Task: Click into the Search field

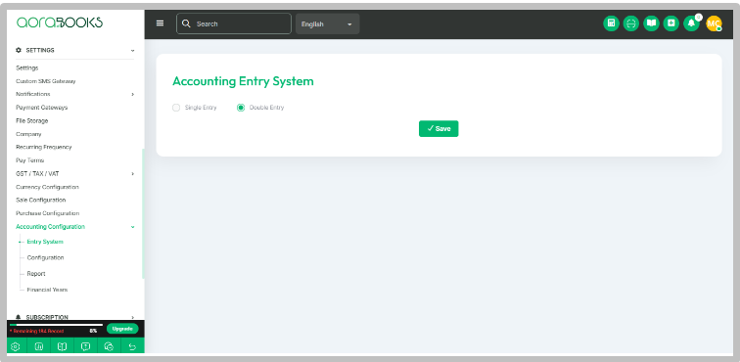Action: 234,23
